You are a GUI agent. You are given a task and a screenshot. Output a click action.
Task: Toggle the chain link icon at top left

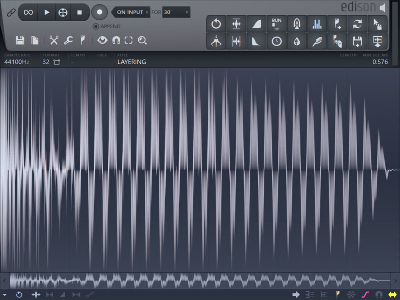coord(11,12)
